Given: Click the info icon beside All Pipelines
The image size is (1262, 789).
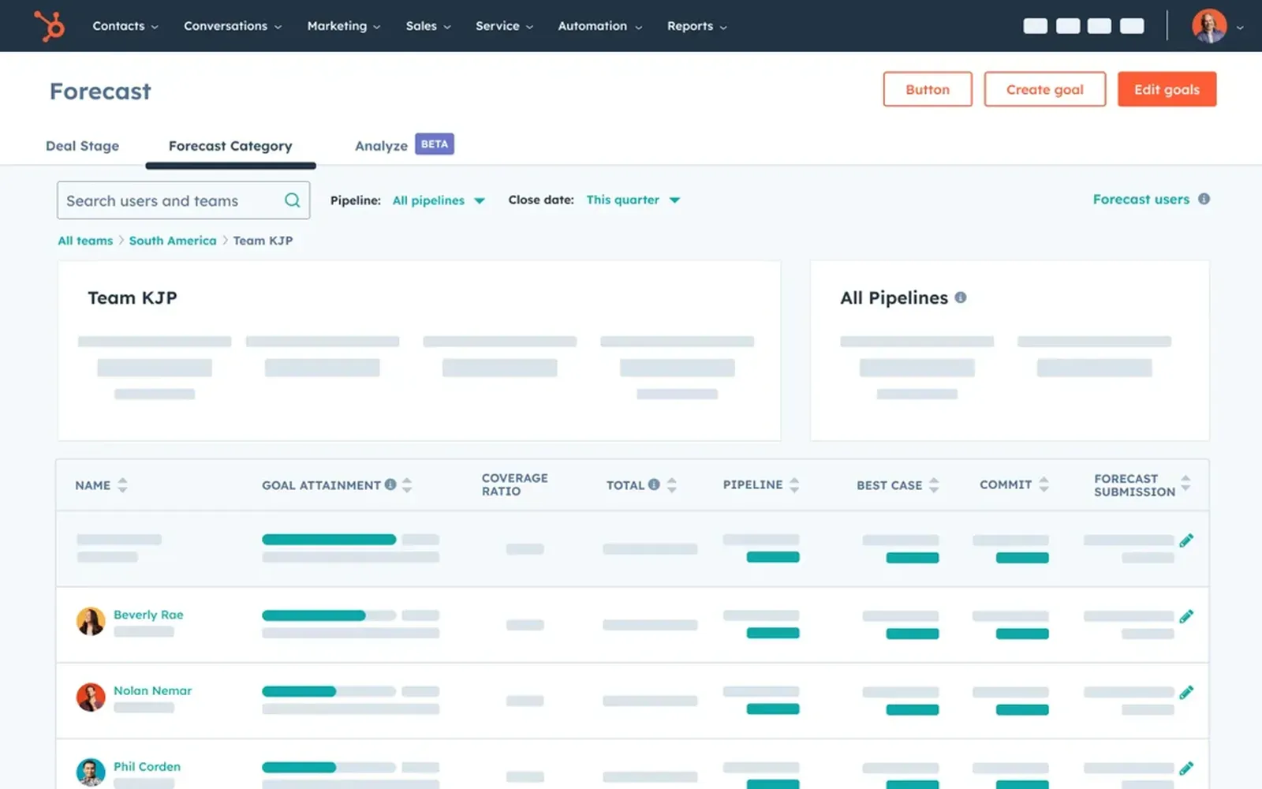Looking at the screenshot, I should pyautogui.click(x=960, y=297).
